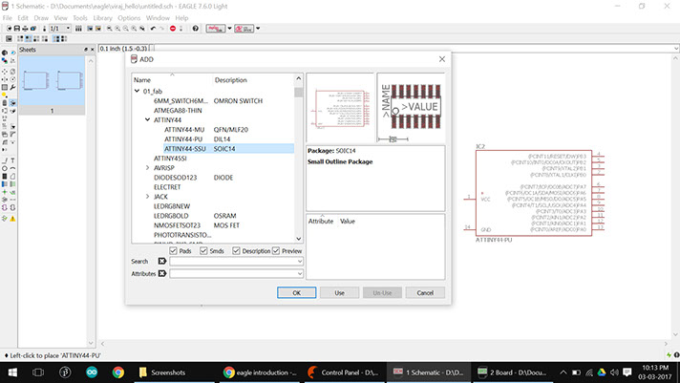Select the Add part tool
Viewport: 680px width, 383px height.
pos(12,103)
